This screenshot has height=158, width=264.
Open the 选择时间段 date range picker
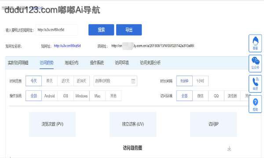point(115,81)
